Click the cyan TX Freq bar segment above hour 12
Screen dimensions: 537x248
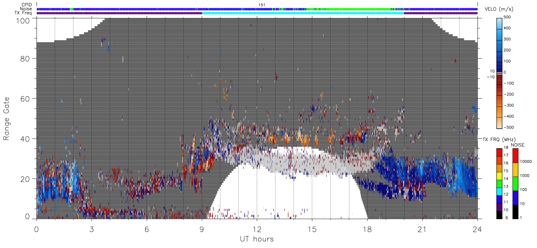click(x=303, y=13)
